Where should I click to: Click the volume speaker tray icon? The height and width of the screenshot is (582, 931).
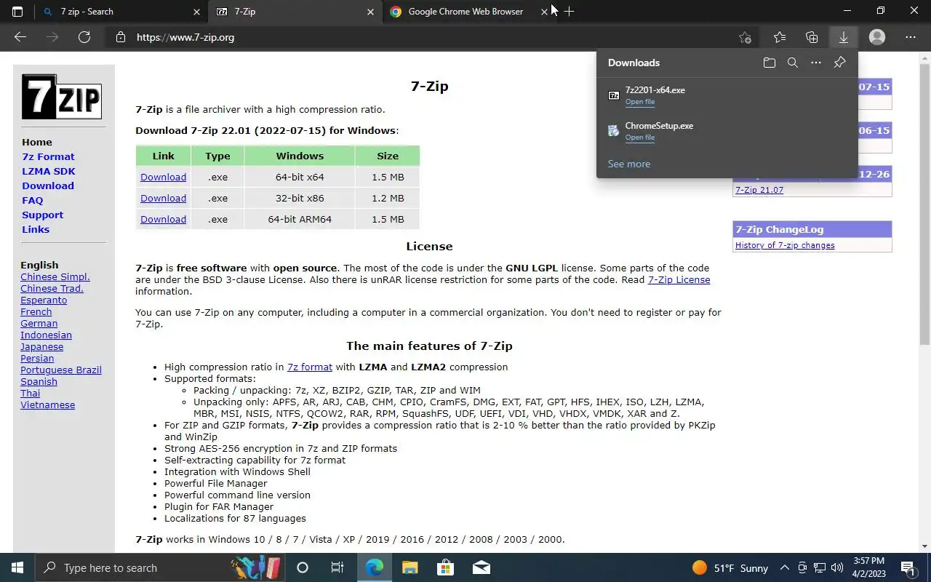[836, 568]
